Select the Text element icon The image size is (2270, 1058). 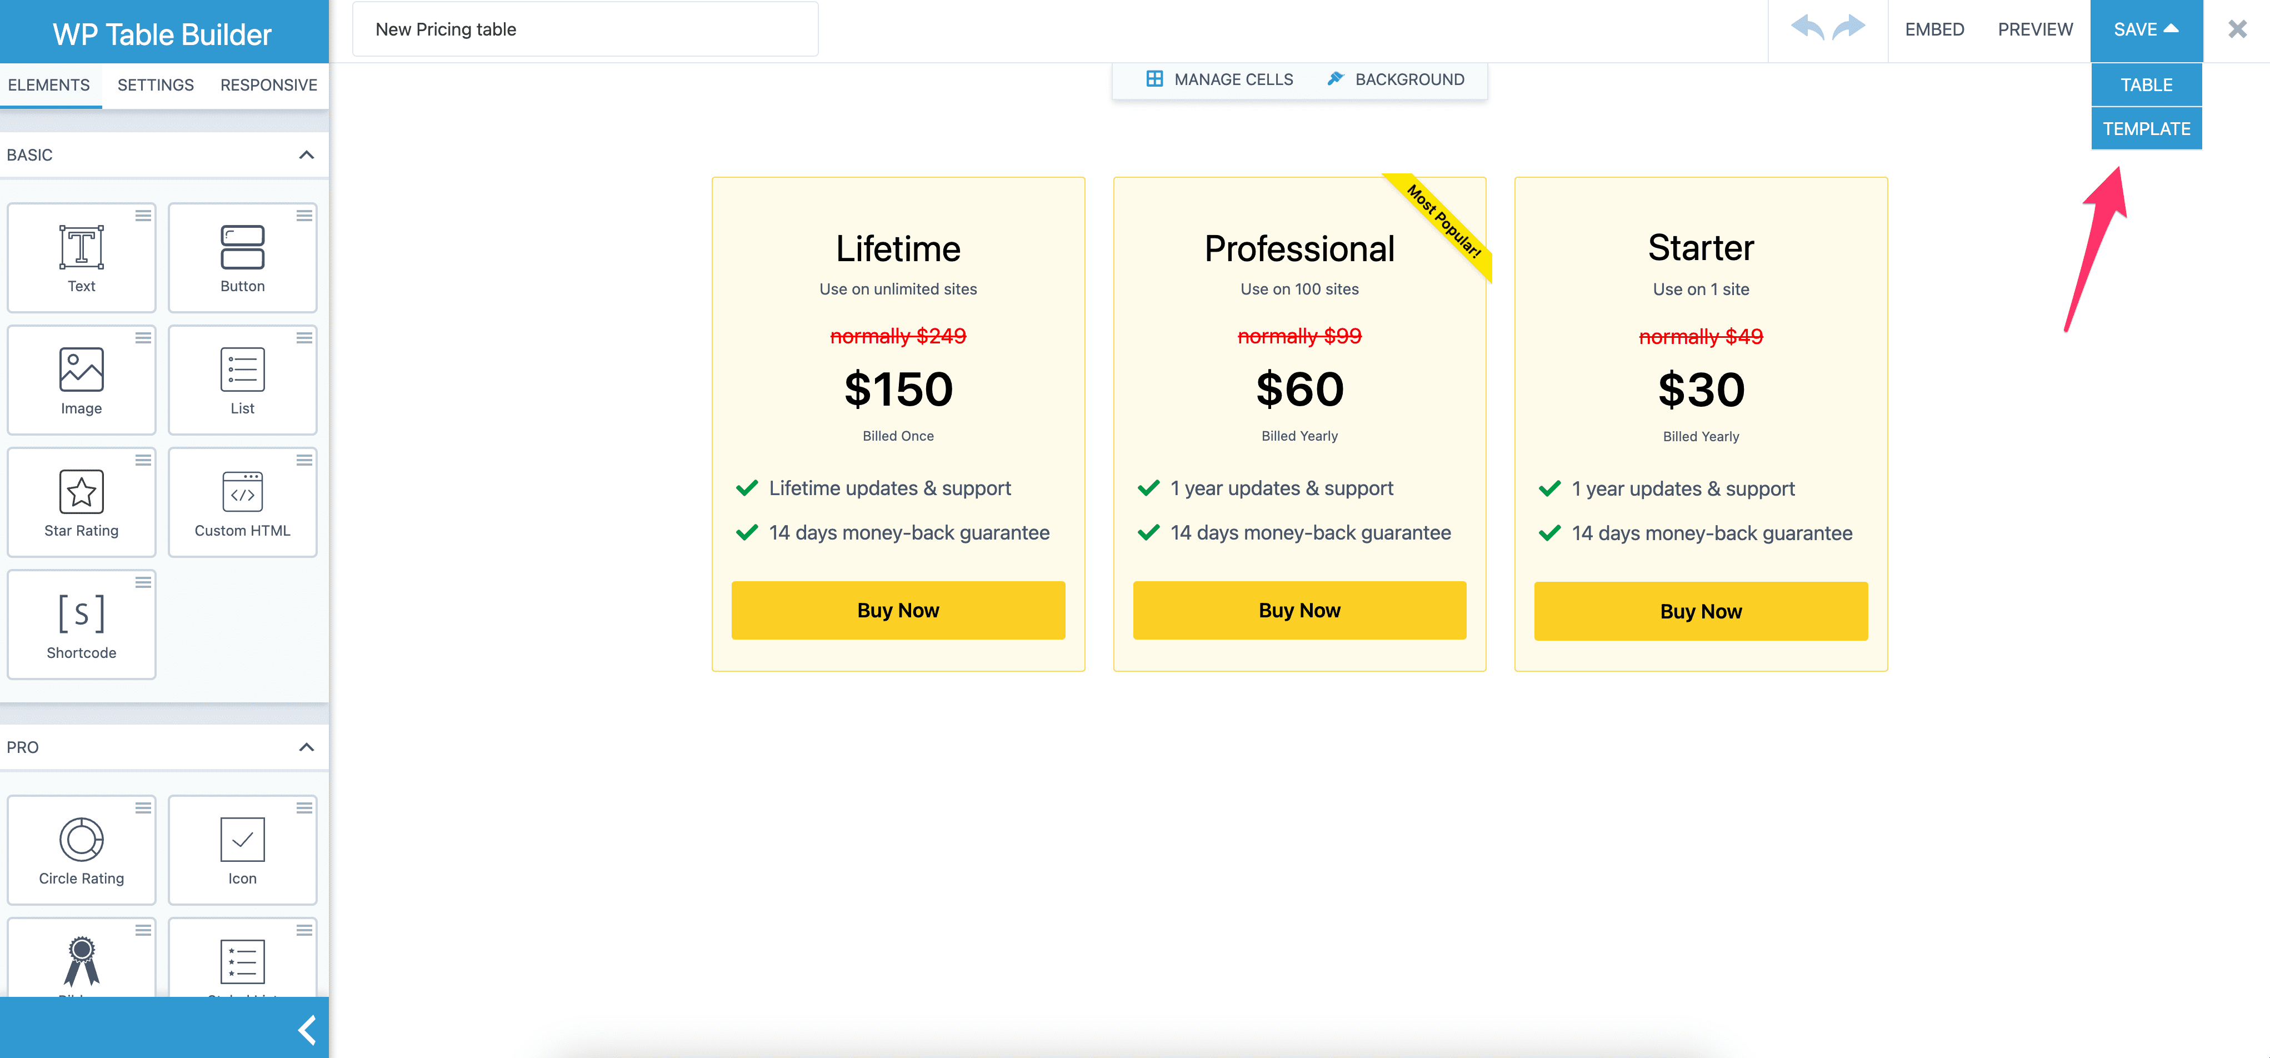pos(81,247)
